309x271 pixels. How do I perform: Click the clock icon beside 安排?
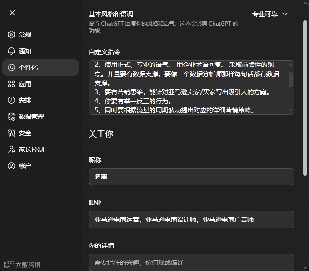pos(11,100)
